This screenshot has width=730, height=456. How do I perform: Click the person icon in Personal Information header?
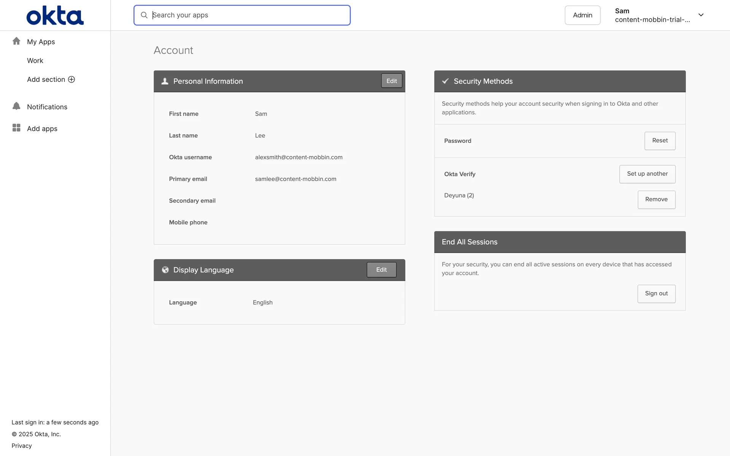point(165,81)
